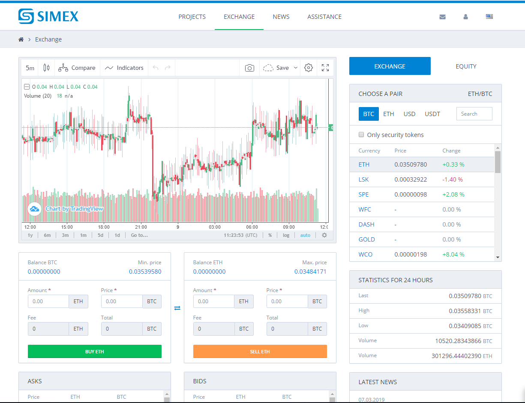
Task: Switch to the EQUITY tab
Action: 466,66
